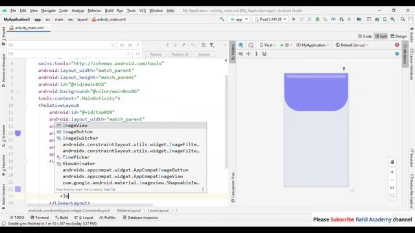Select ImageSwitcher in the autocomplete list

(131, 138)
